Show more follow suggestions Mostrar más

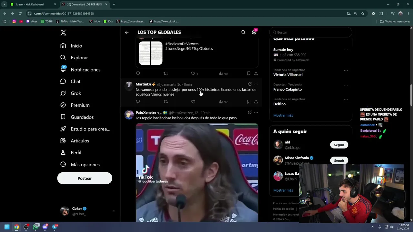pyautogui.click(x=283, y=190)
